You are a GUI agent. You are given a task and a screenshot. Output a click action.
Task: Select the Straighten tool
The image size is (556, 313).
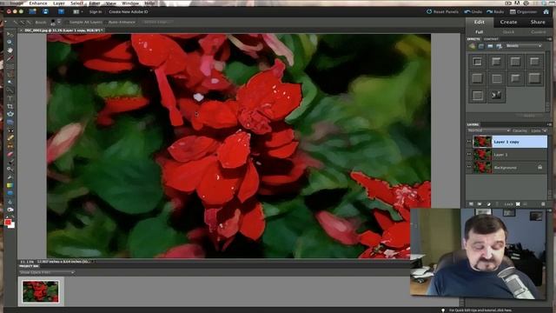(x=10, y=122)
